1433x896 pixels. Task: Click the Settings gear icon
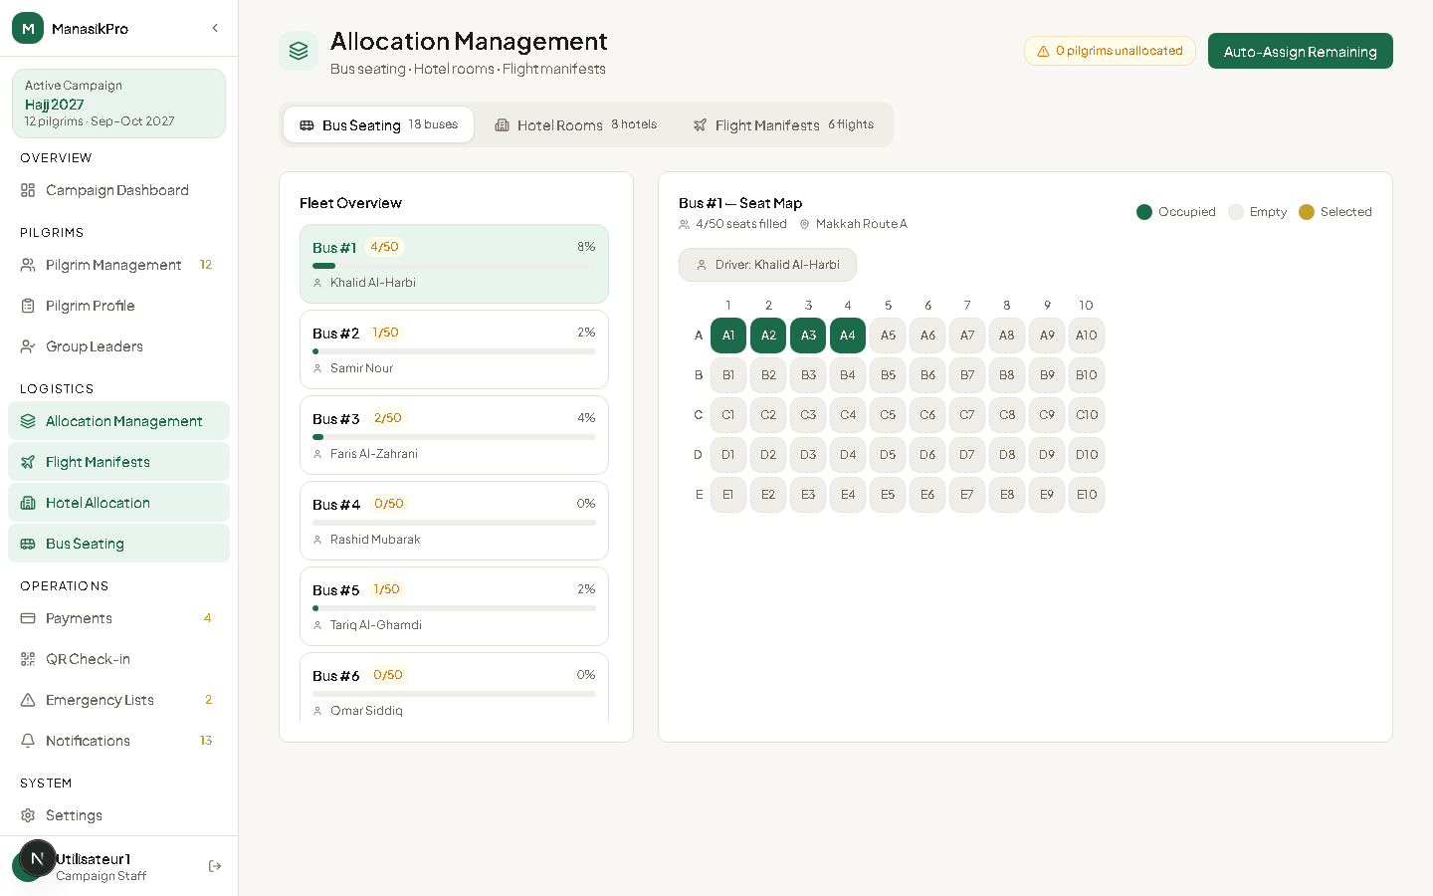coord(28,815)
